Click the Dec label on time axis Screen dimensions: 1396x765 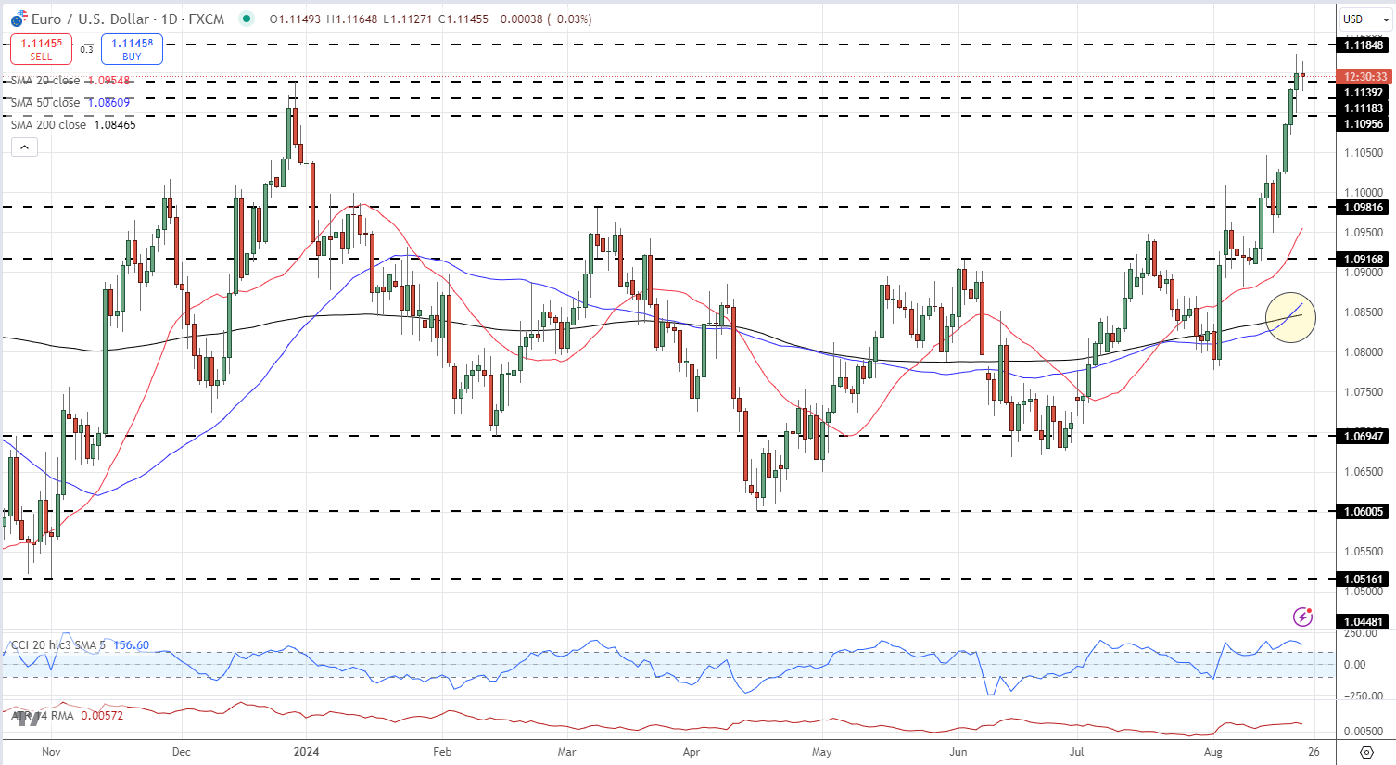tap(181, 751)
